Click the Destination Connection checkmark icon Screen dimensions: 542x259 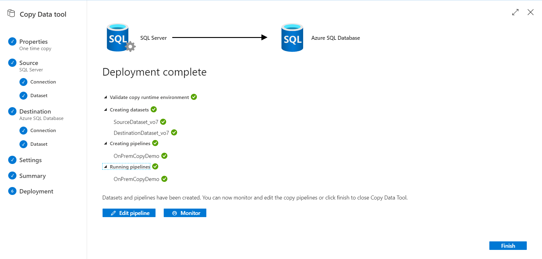(23, 131)
